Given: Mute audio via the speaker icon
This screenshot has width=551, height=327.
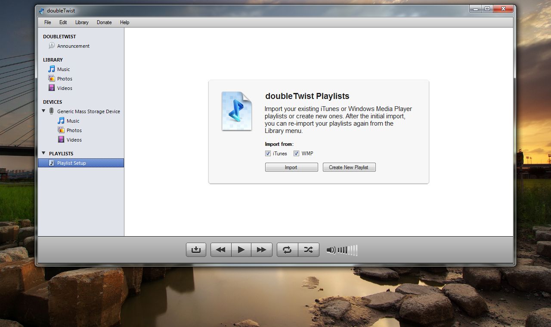Looking at the screenshot, I should 331,250.
